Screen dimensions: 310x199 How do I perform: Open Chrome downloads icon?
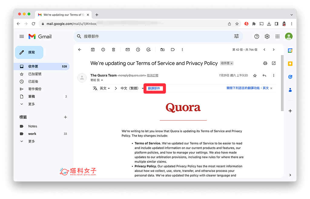pyautogui.click(x=269, y=24)
